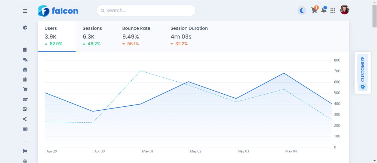Open events calendar-day sidebar icon

(25, 79)
